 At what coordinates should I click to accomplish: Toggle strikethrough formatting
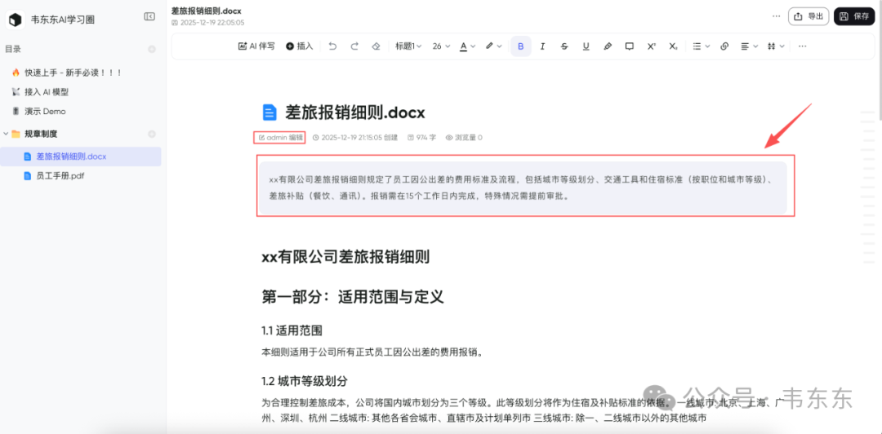click(564, 46)
